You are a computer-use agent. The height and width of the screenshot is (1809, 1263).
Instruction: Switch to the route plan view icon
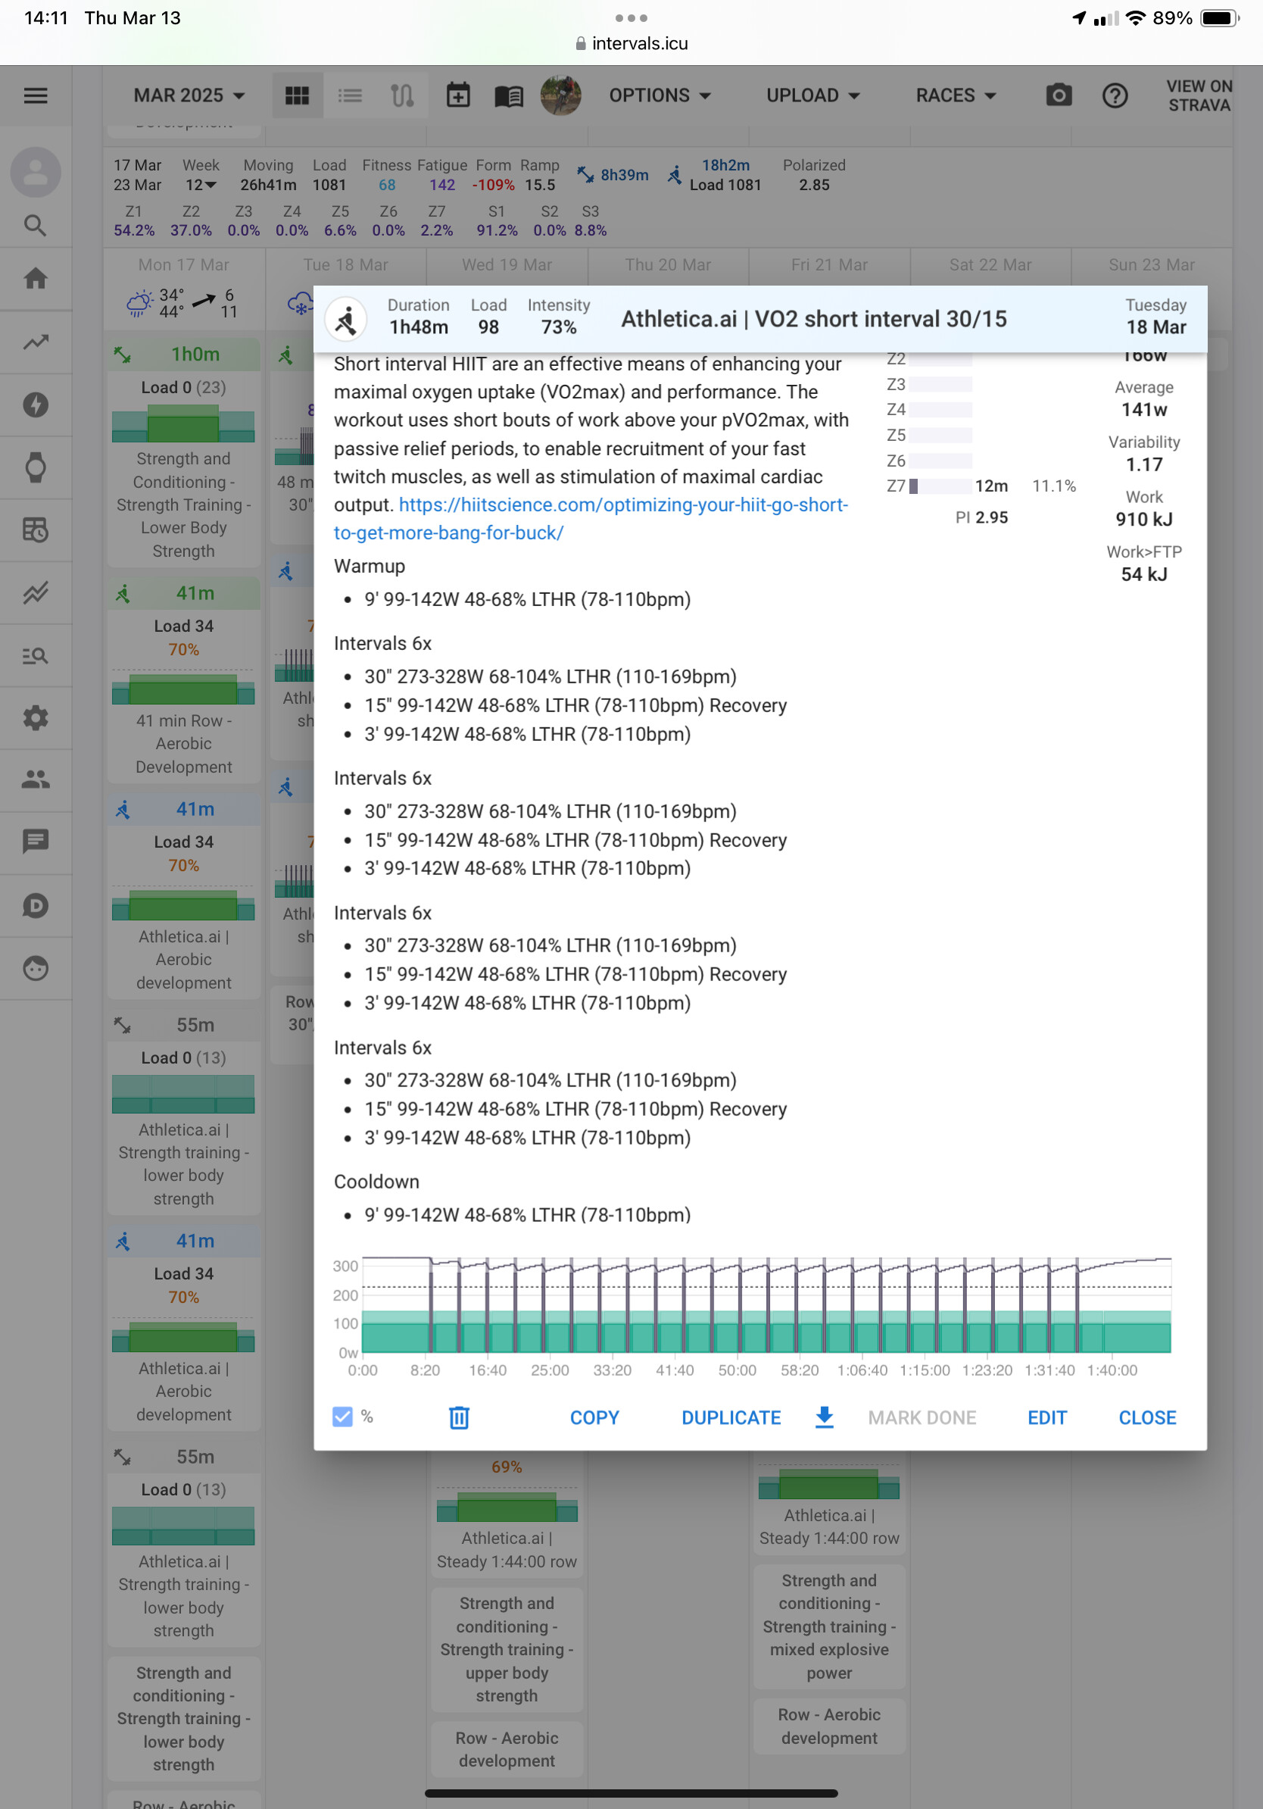401,95
